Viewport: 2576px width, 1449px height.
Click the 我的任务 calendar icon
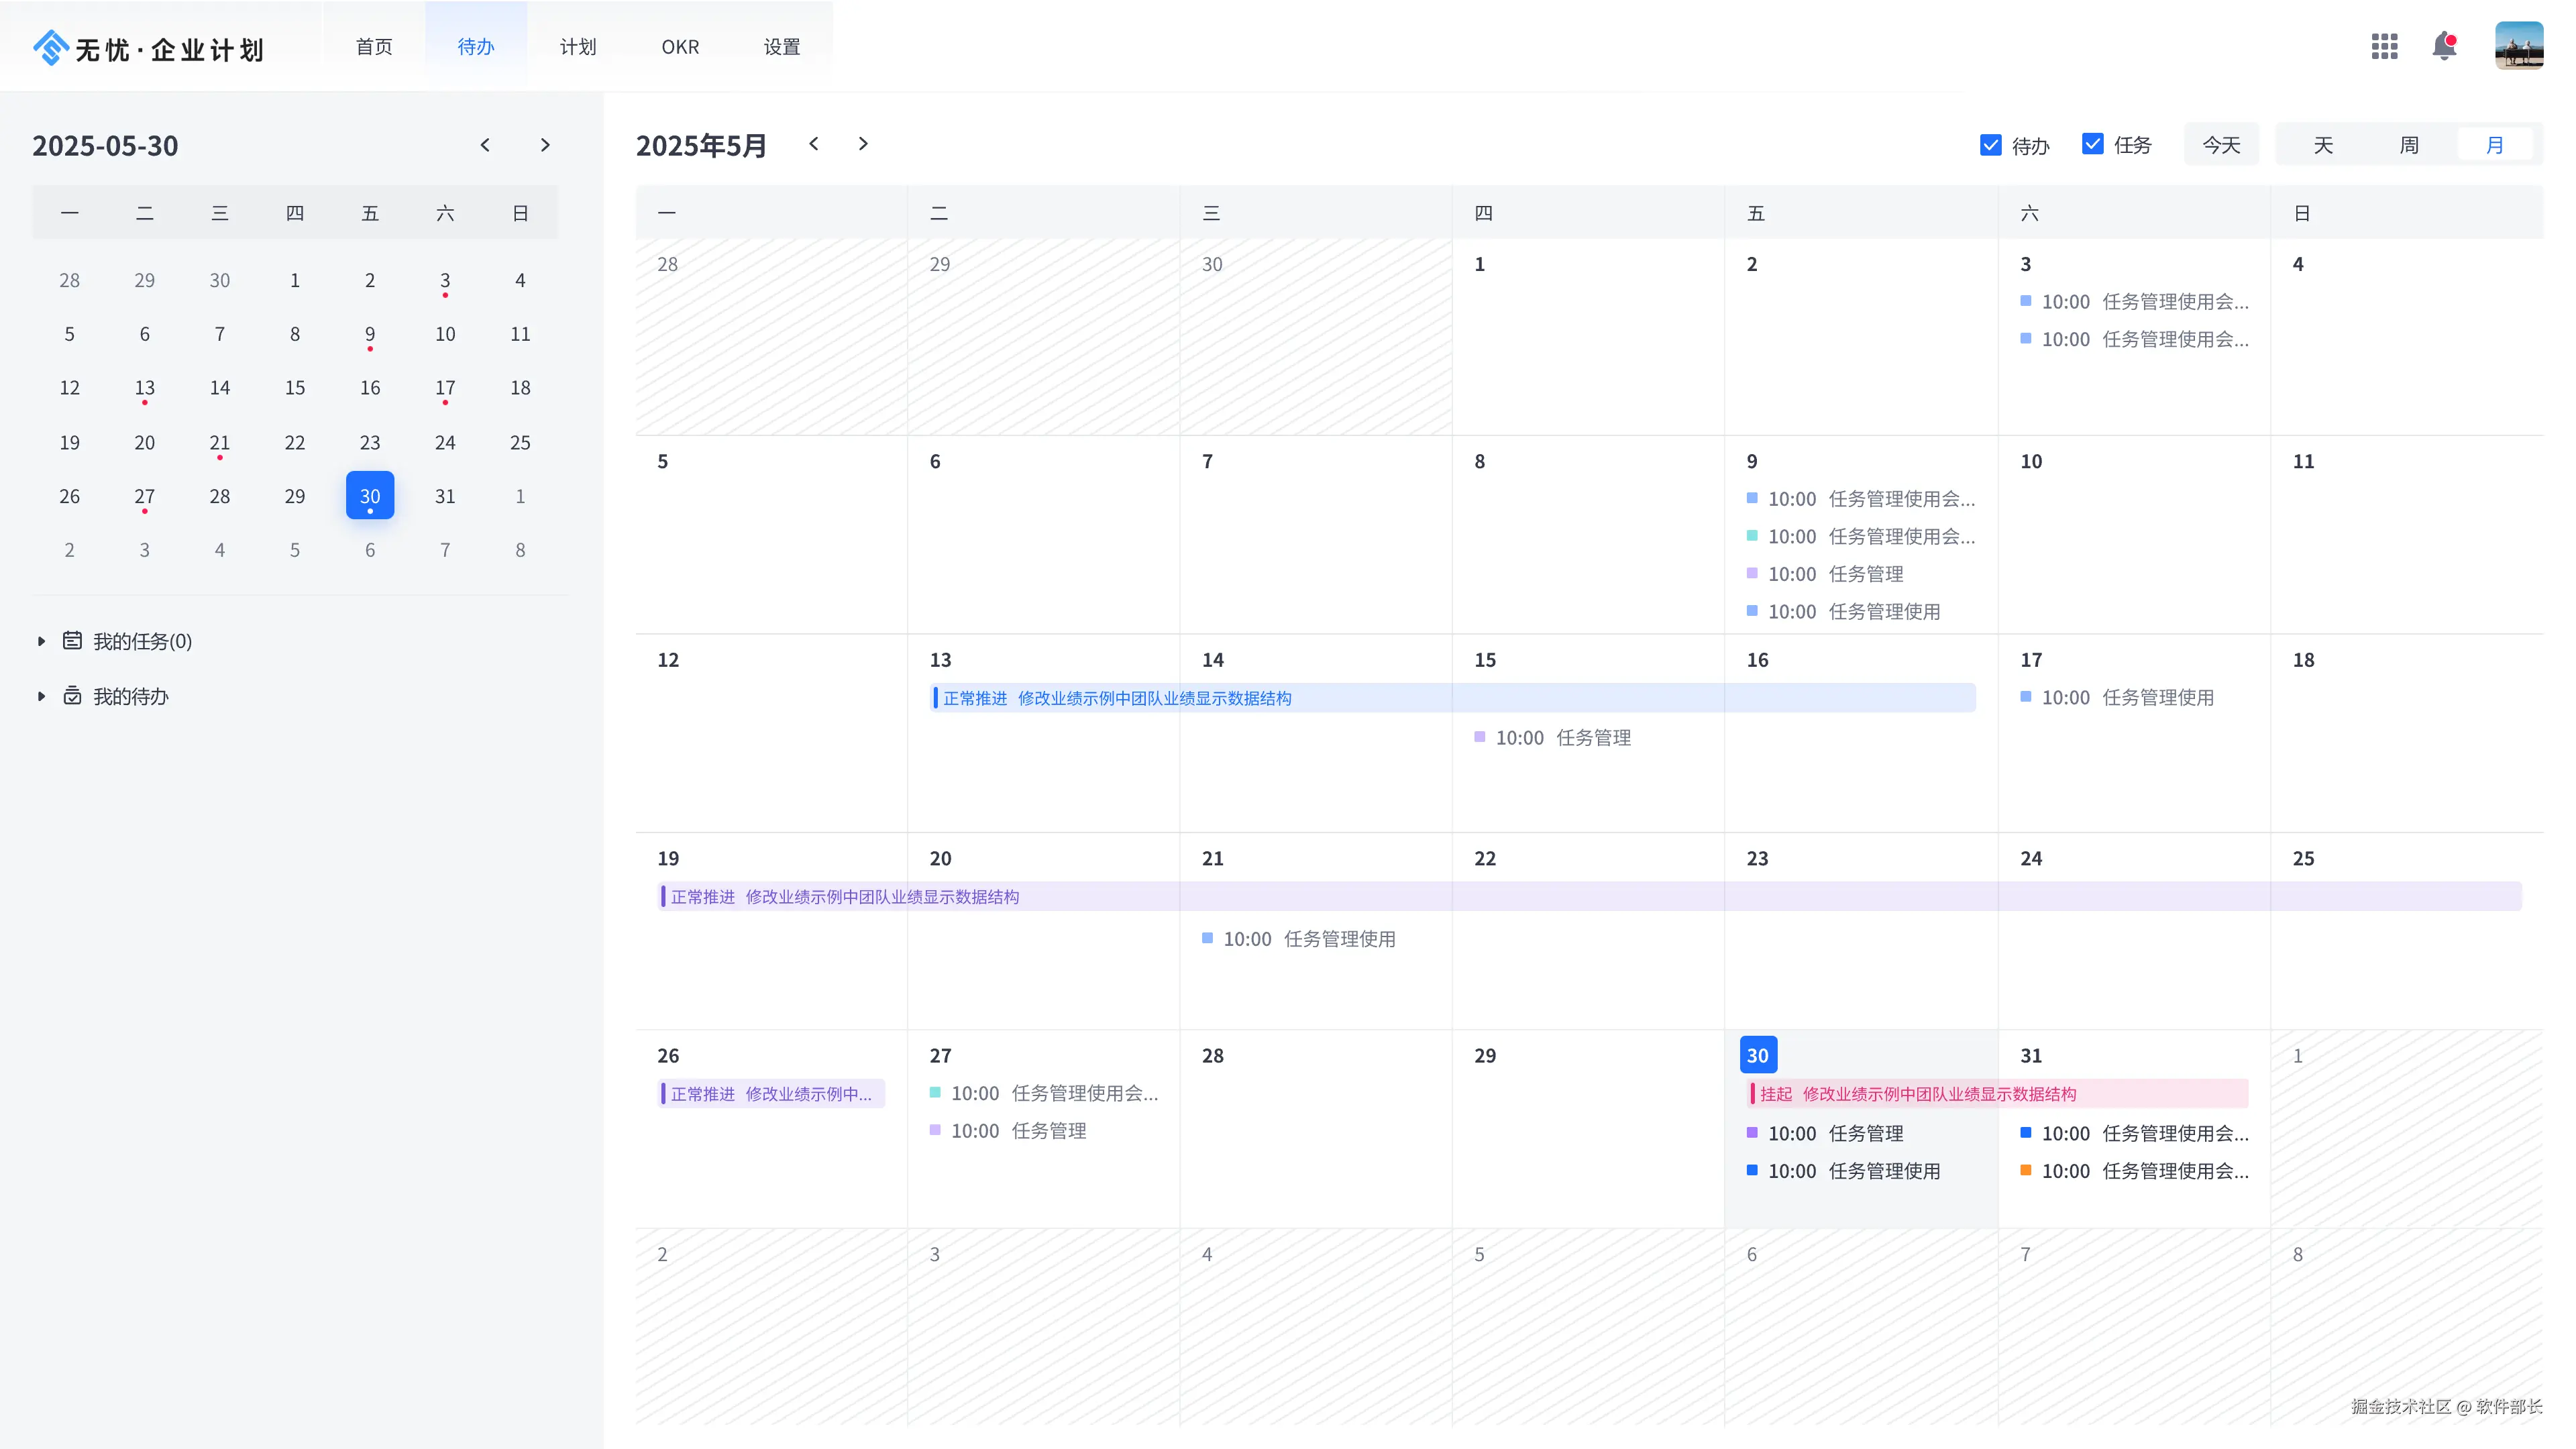point(72,641)
